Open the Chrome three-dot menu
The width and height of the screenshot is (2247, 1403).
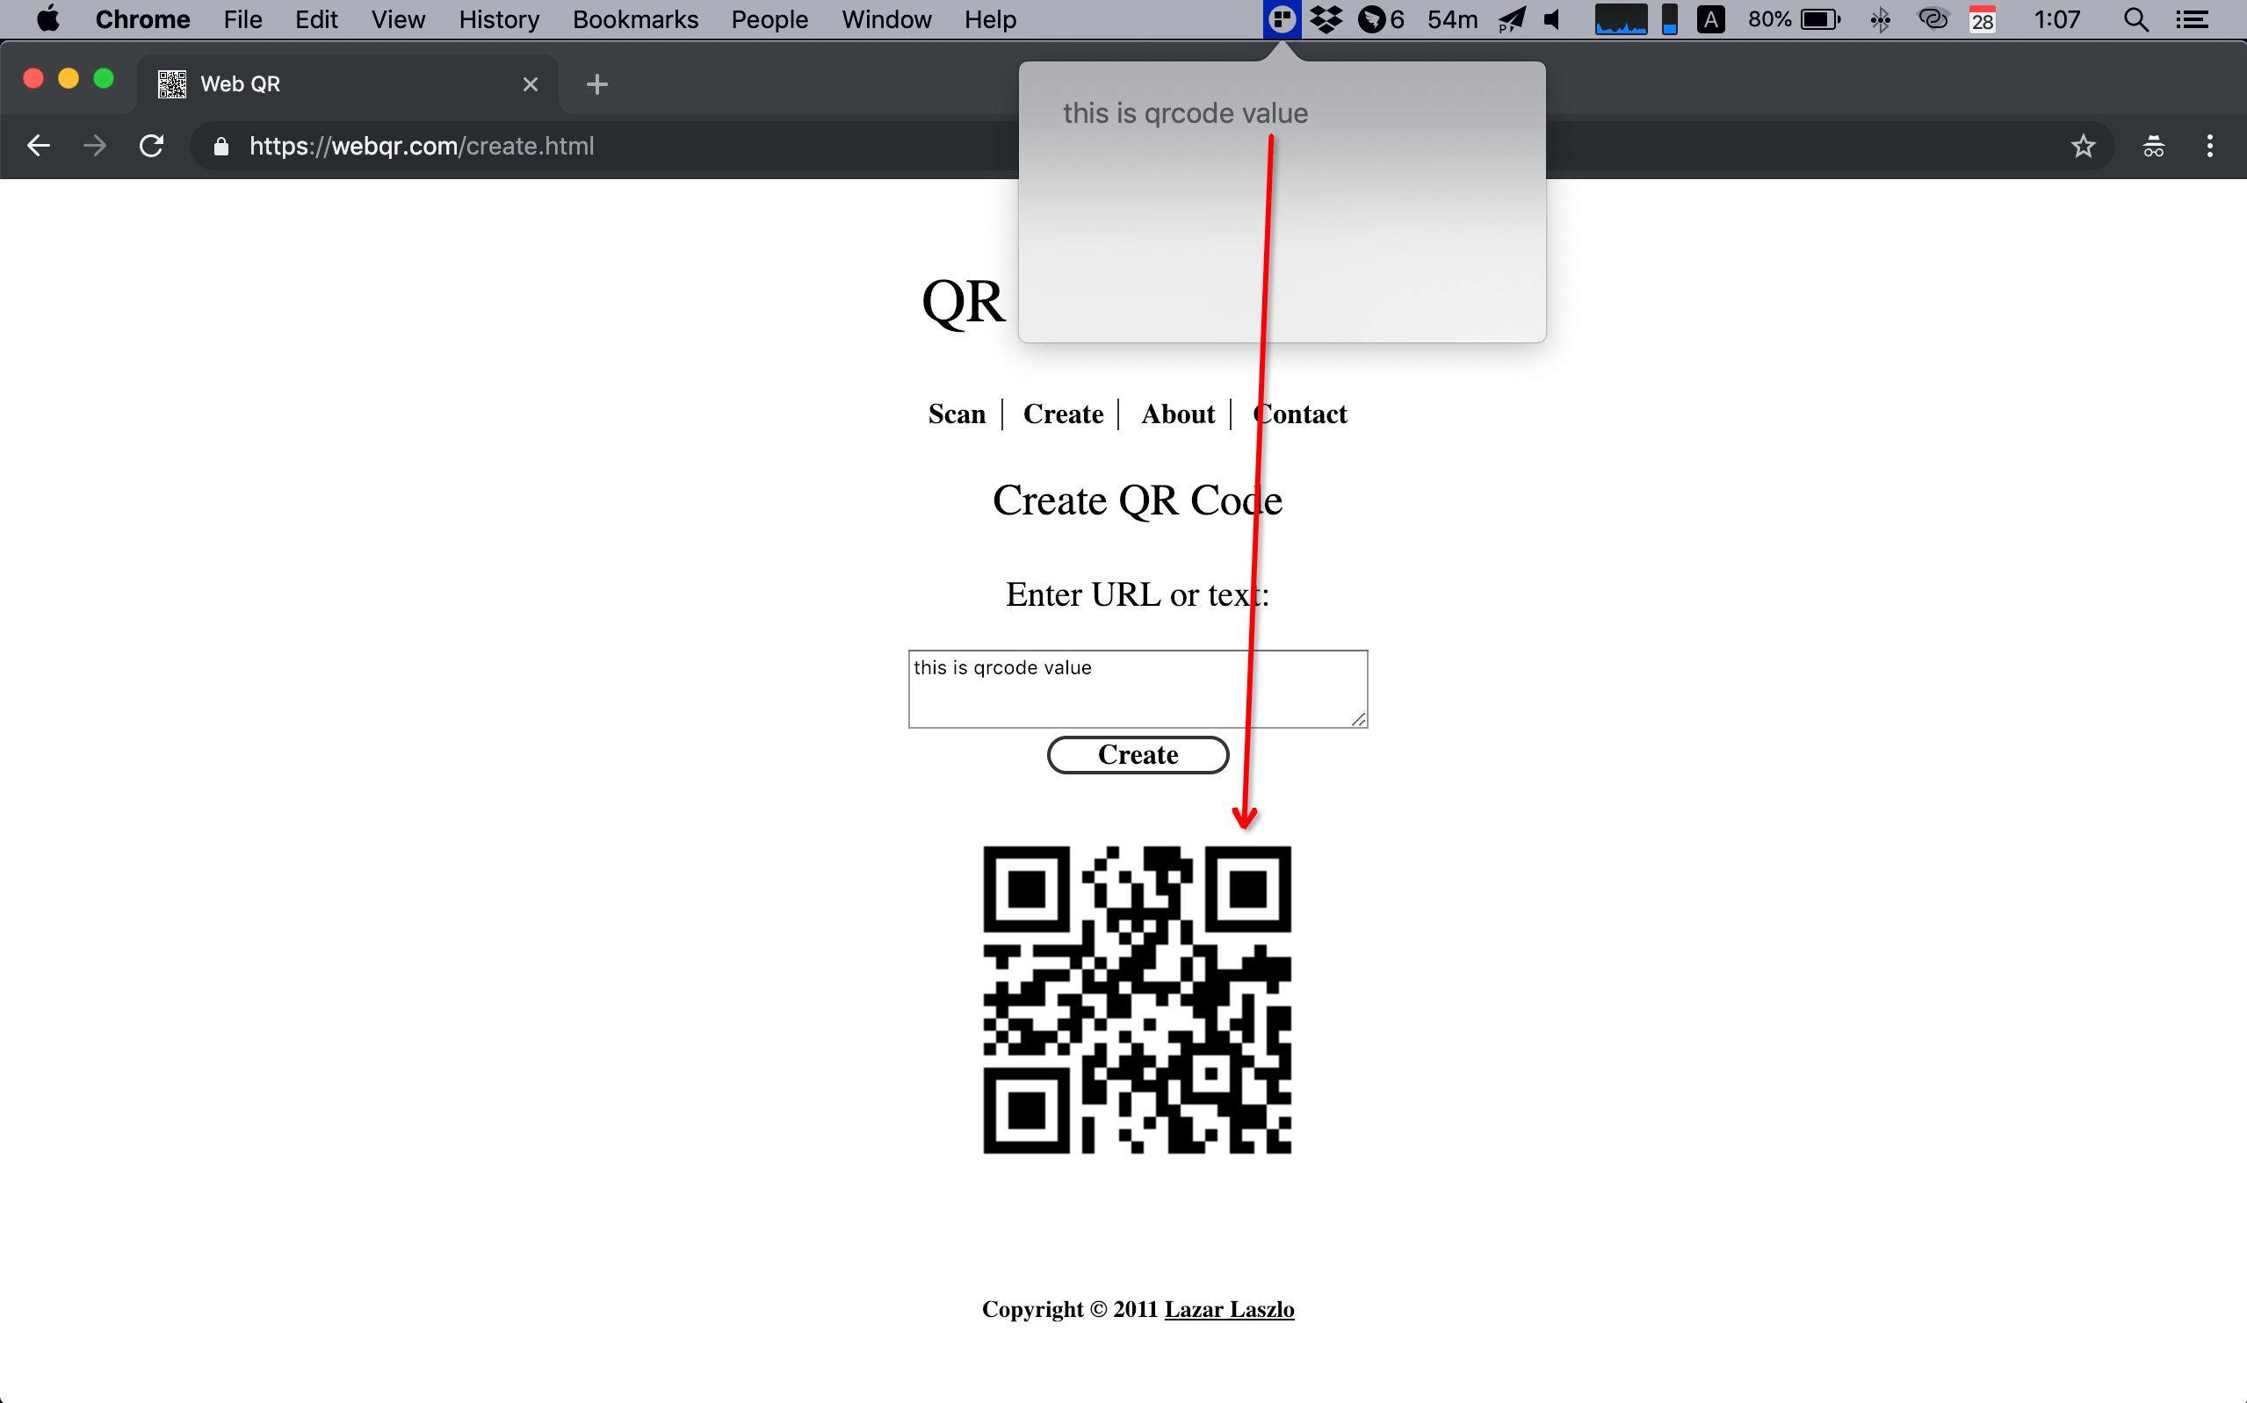tap(2209, 146)
